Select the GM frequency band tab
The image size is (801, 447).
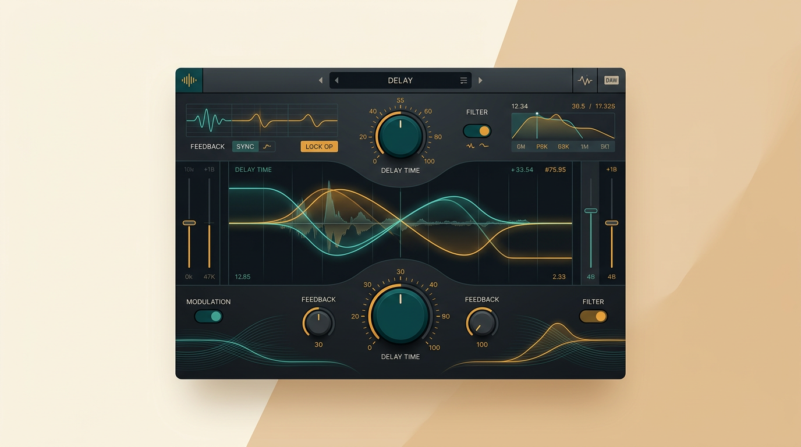(521, 147)
